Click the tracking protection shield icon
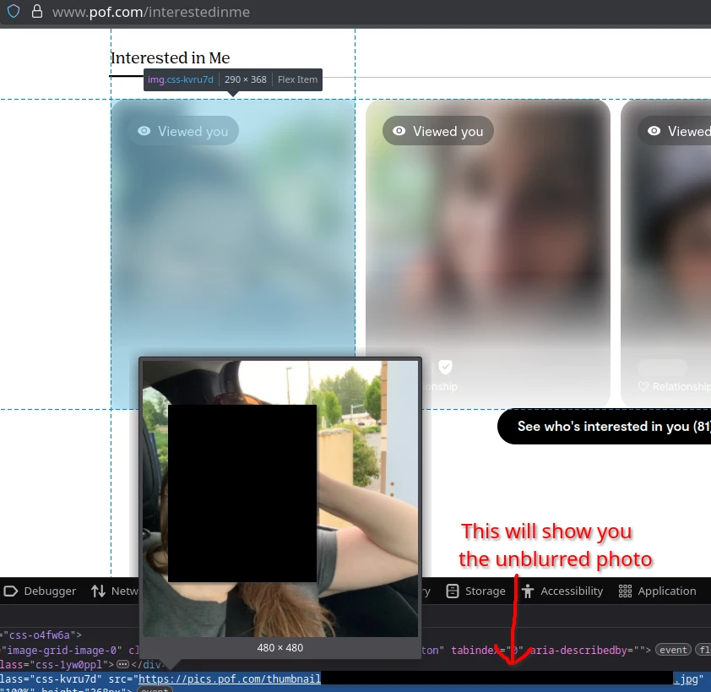Image resolution: width=711 pixels, height=692 pixels. point(14,12)
